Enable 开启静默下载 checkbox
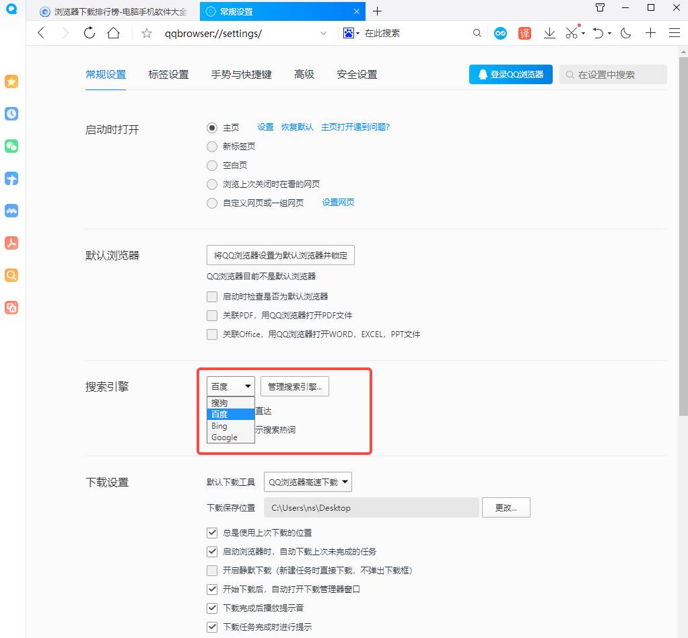The height and width of the screenshot is (638, 688). pos(212,571)
